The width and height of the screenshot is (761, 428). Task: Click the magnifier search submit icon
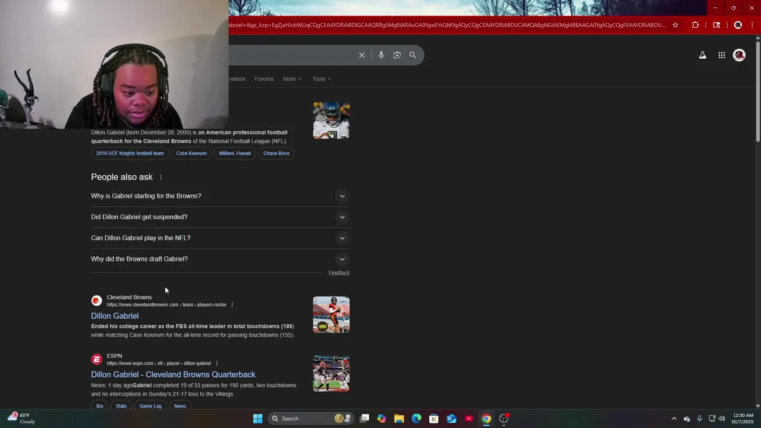pos(413,55)
